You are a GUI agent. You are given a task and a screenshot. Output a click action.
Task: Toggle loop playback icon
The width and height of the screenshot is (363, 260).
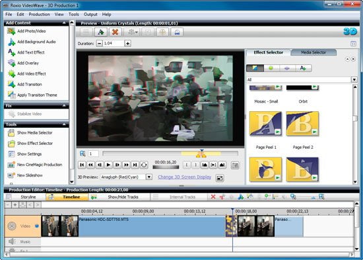point(144,165)
